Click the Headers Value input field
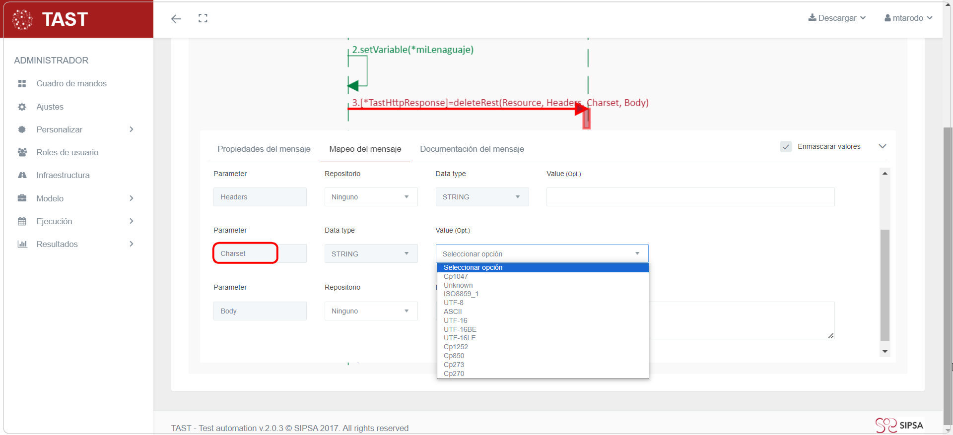 pyautogui.click(x=690, y=197)
